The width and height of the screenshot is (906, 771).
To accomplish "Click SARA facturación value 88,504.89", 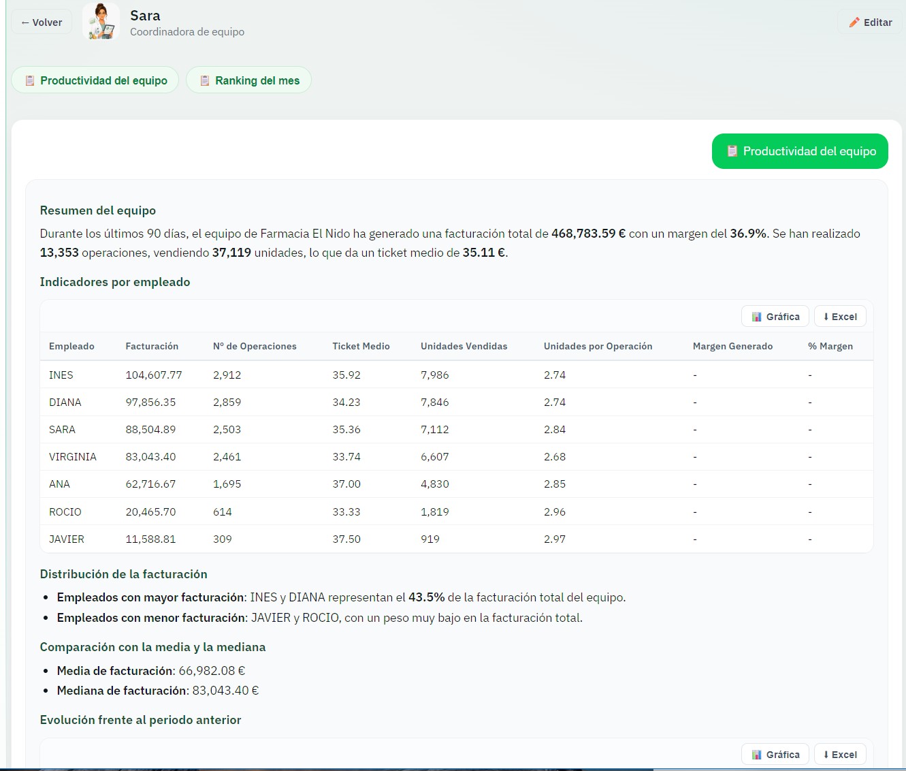I will (x=150, y=430).
